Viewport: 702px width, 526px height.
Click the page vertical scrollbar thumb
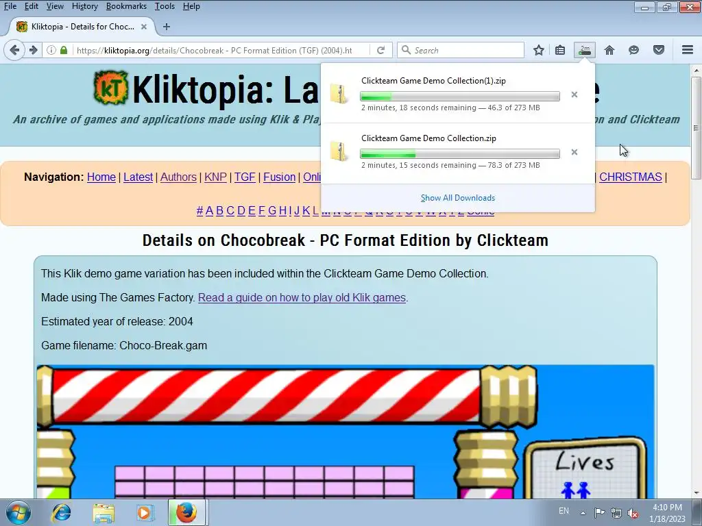697,128
